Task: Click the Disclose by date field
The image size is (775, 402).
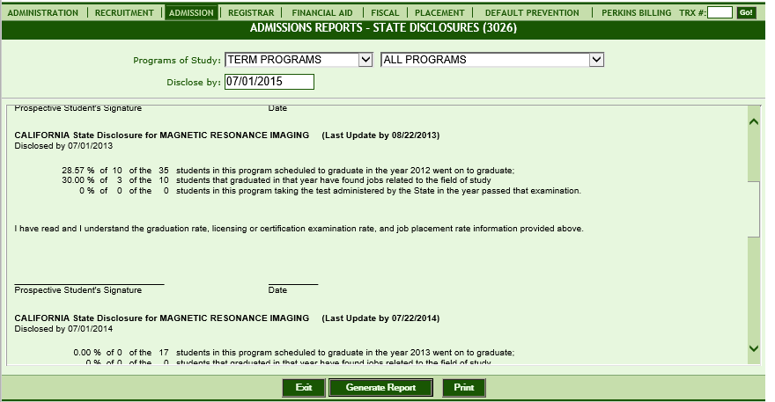Action: [x=269, y=82]
